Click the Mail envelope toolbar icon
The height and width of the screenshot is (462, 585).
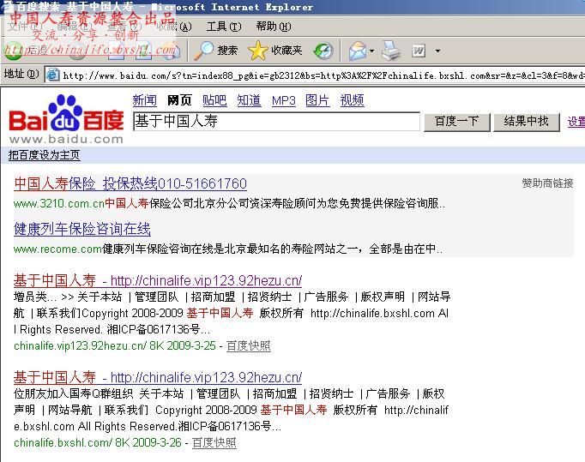[358, 51]
